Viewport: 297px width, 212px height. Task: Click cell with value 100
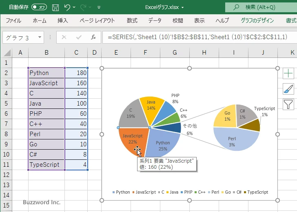(x=76, y=104)
